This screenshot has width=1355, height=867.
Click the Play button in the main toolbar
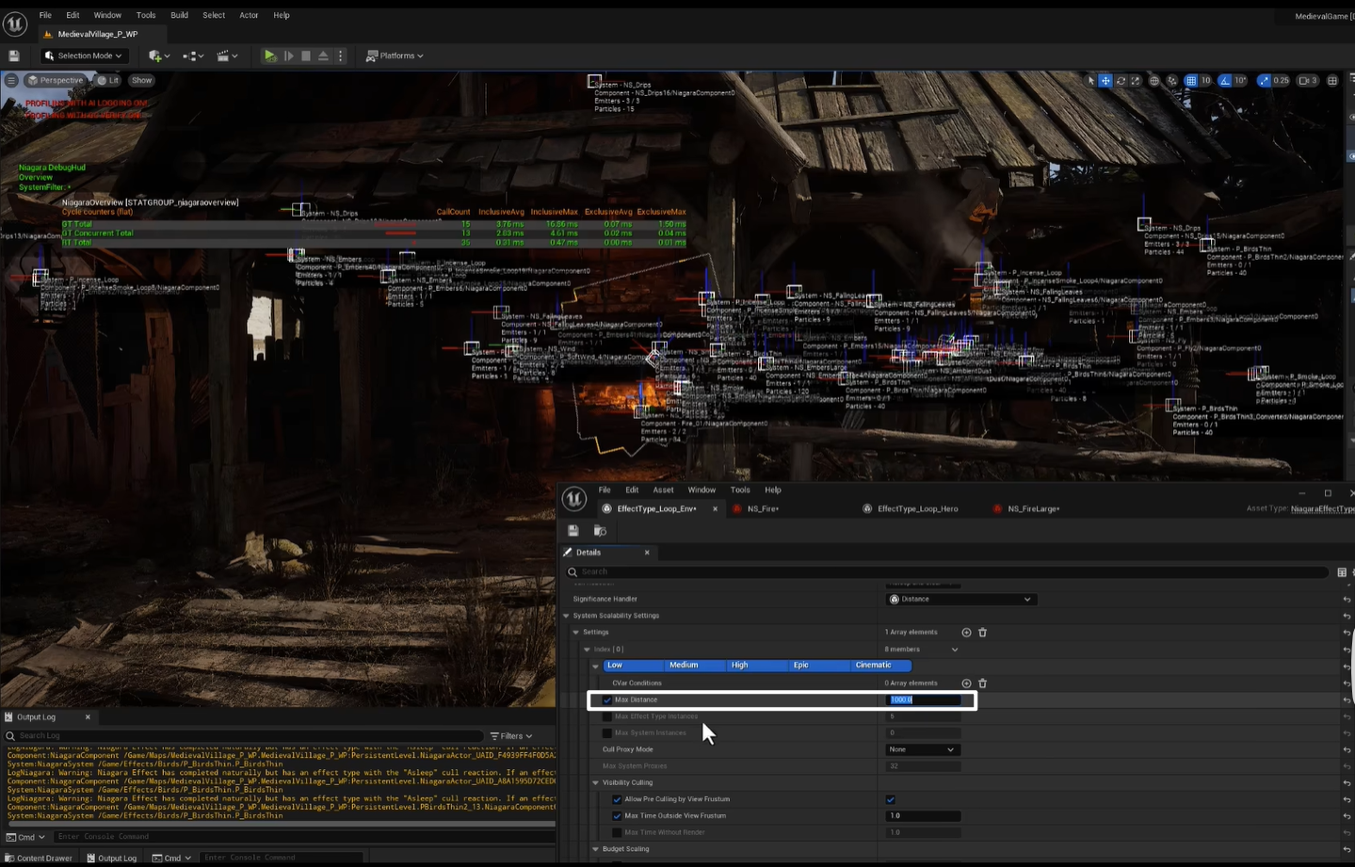click(270, 56)
